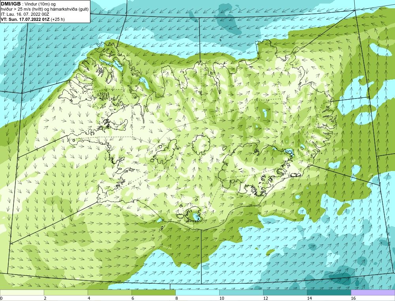Image resolution: width=395 pixels, height=301 pixels.
Task: Click the 10–12 m/s teal legend swatch
Action: pos(241,292)
